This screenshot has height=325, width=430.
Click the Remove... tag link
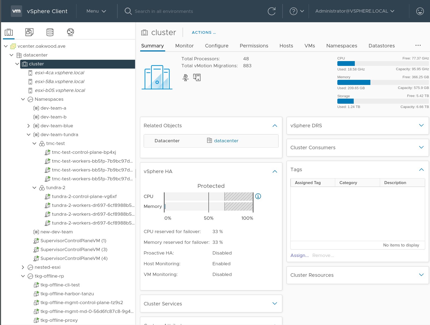pyautogui.click(x=323, y=255)
